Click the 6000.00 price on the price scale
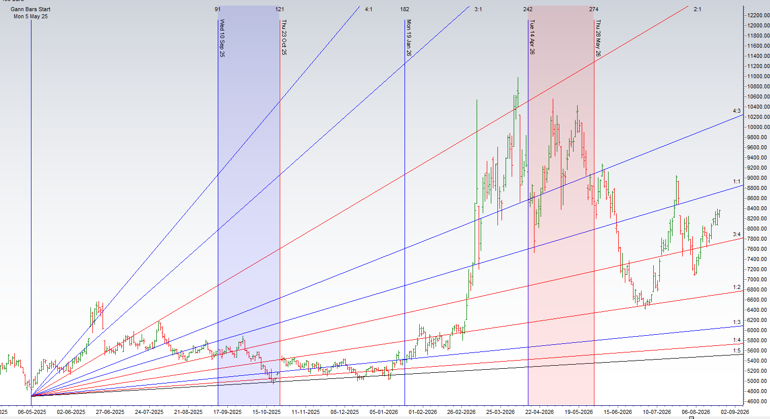This screenshot has height=419, width=770. pos(758,330)
